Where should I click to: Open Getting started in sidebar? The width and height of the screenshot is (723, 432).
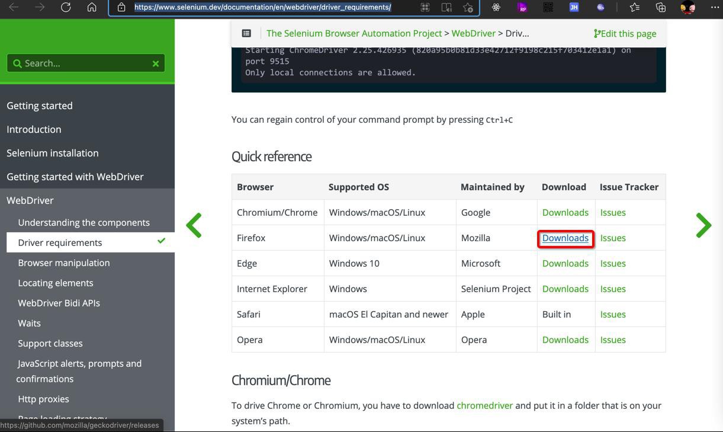pyautogui.click(x=40, y=105)
